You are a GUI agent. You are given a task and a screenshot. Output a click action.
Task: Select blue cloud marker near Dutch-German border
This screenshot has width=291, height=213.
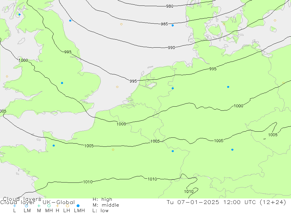173,88
